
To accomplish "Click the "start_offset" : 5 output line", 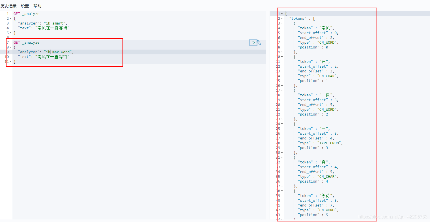I will pyautogui.click(x=318, y=201).
